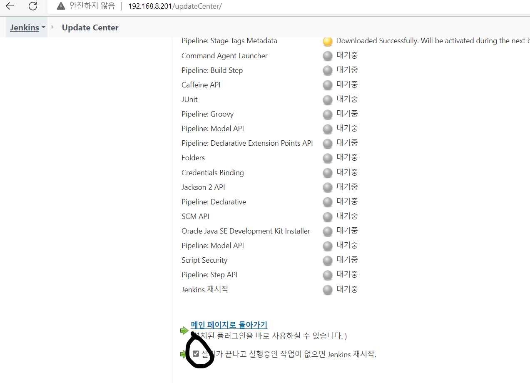The height and width of the screenshot is (383, 530).
Task: Click the address bar URL 192.168.8.201/updateCenter/
Action: (x=175, y=7)
